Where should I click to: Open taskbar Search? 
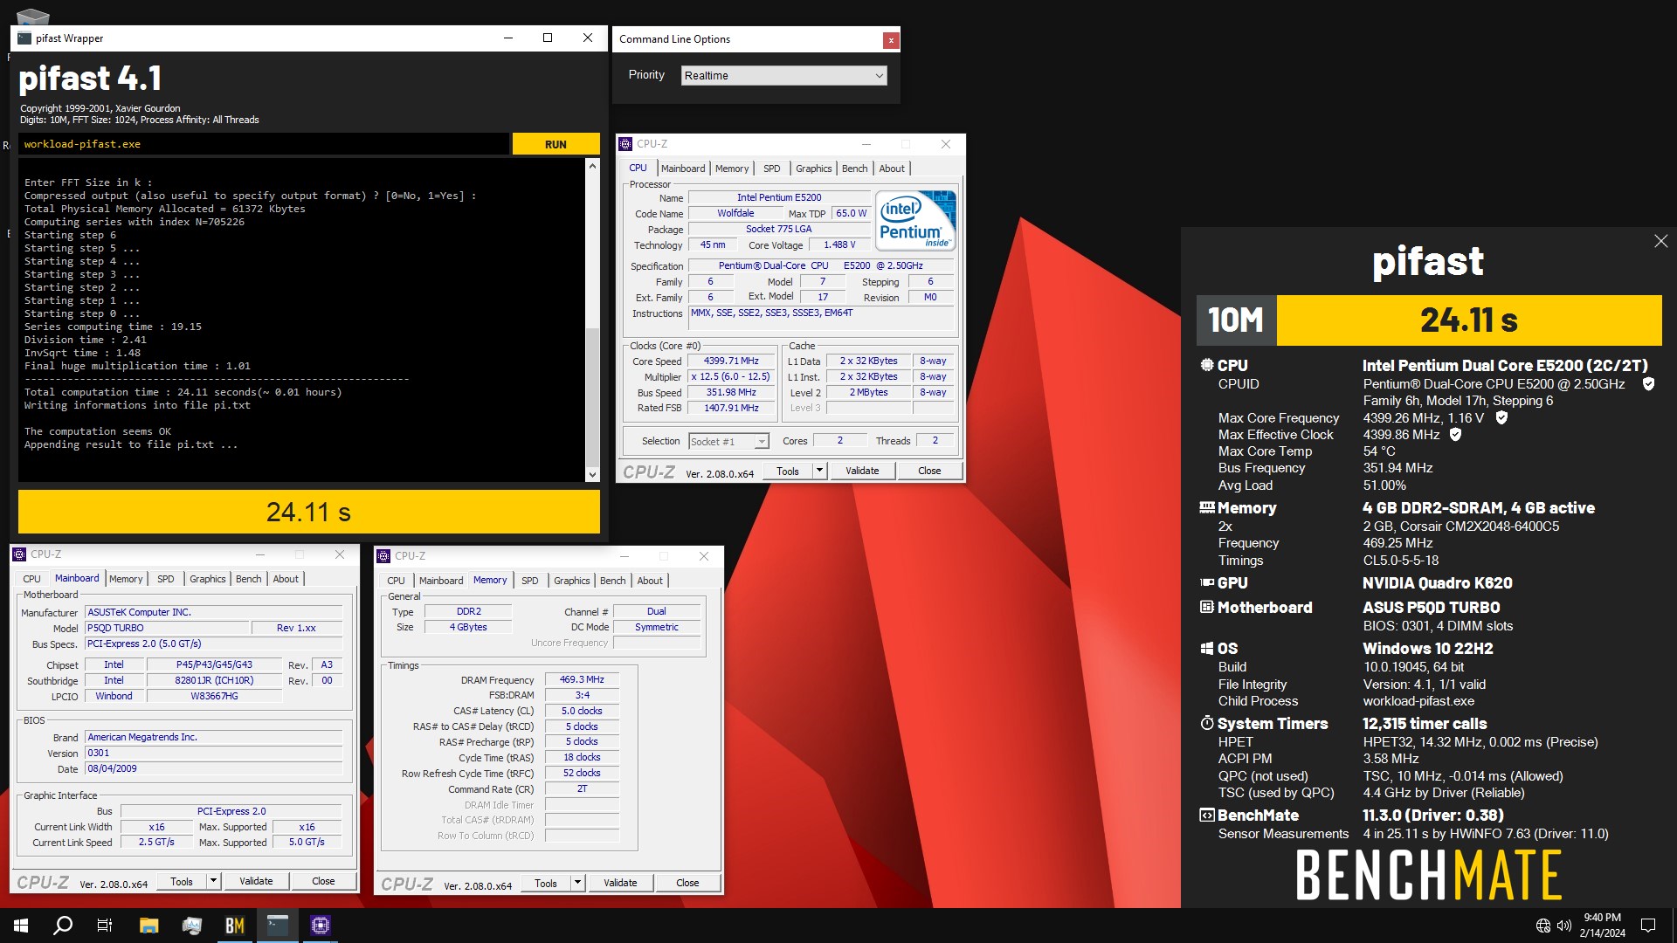pos(63,926)
